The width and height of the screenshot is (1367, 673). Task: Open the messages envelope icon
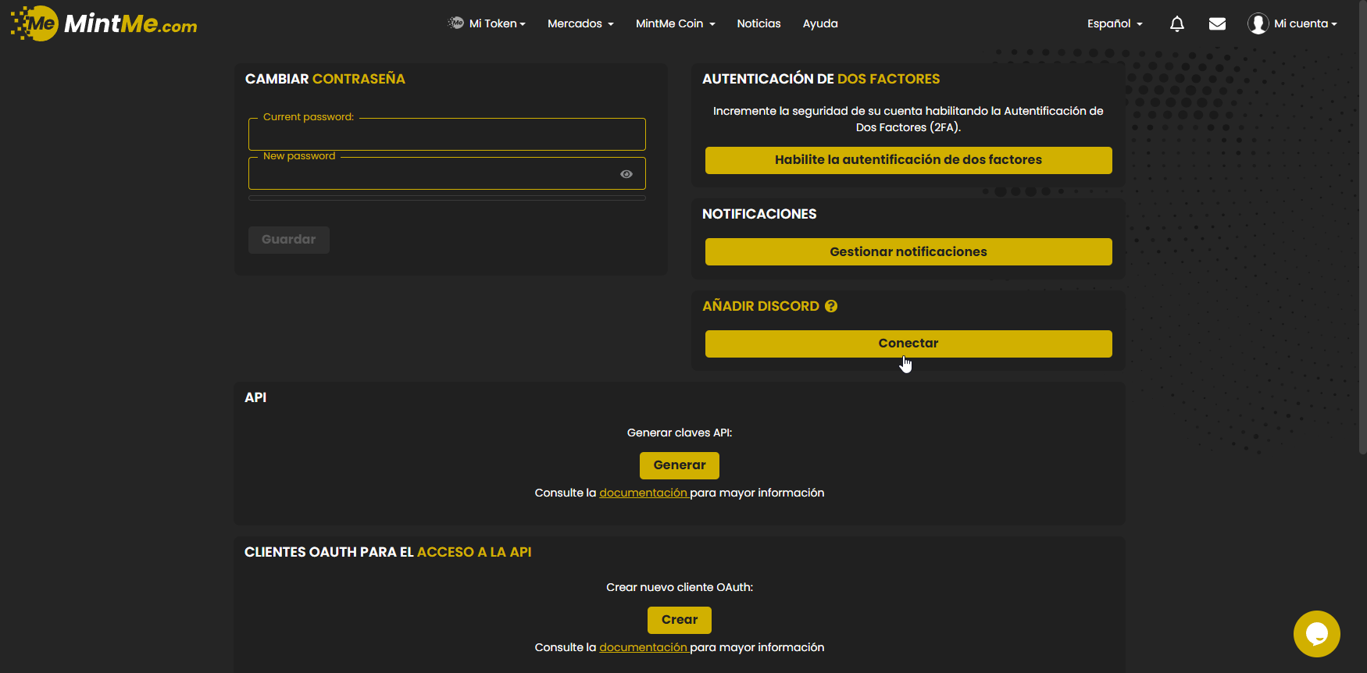click(1217, 24)
